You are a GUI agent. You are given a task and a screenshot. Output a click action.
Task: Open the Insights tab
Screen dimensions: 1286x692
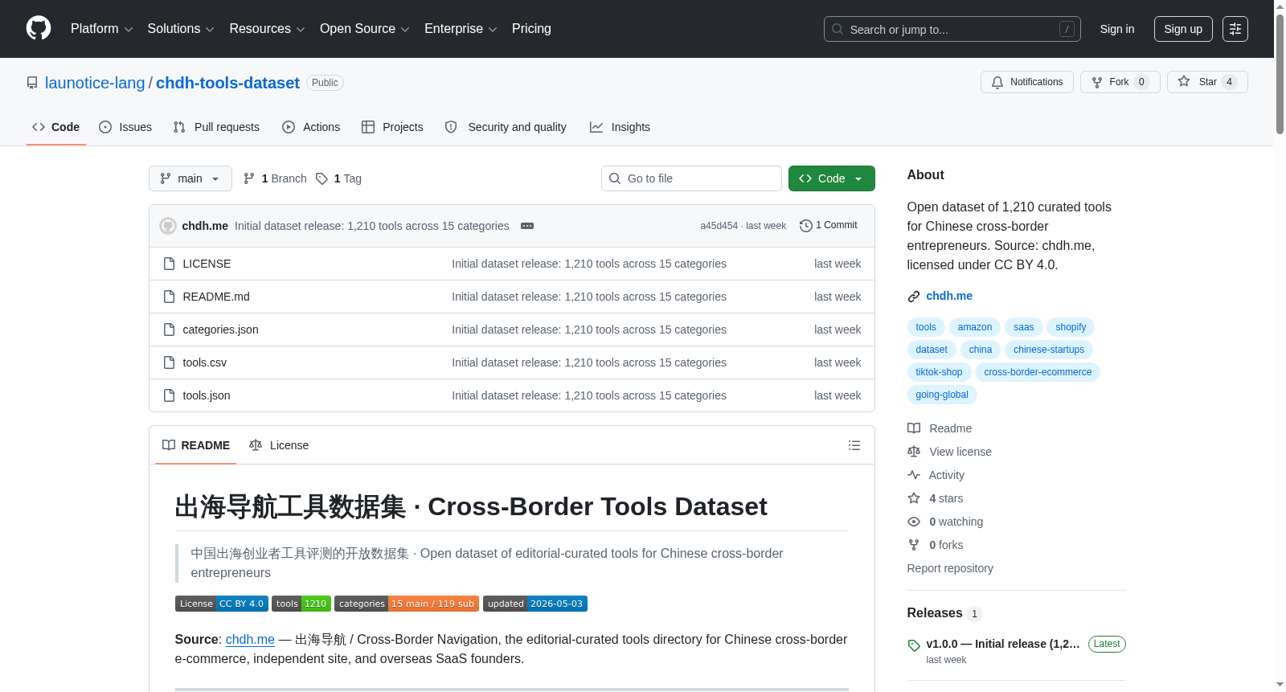[620, 127]
